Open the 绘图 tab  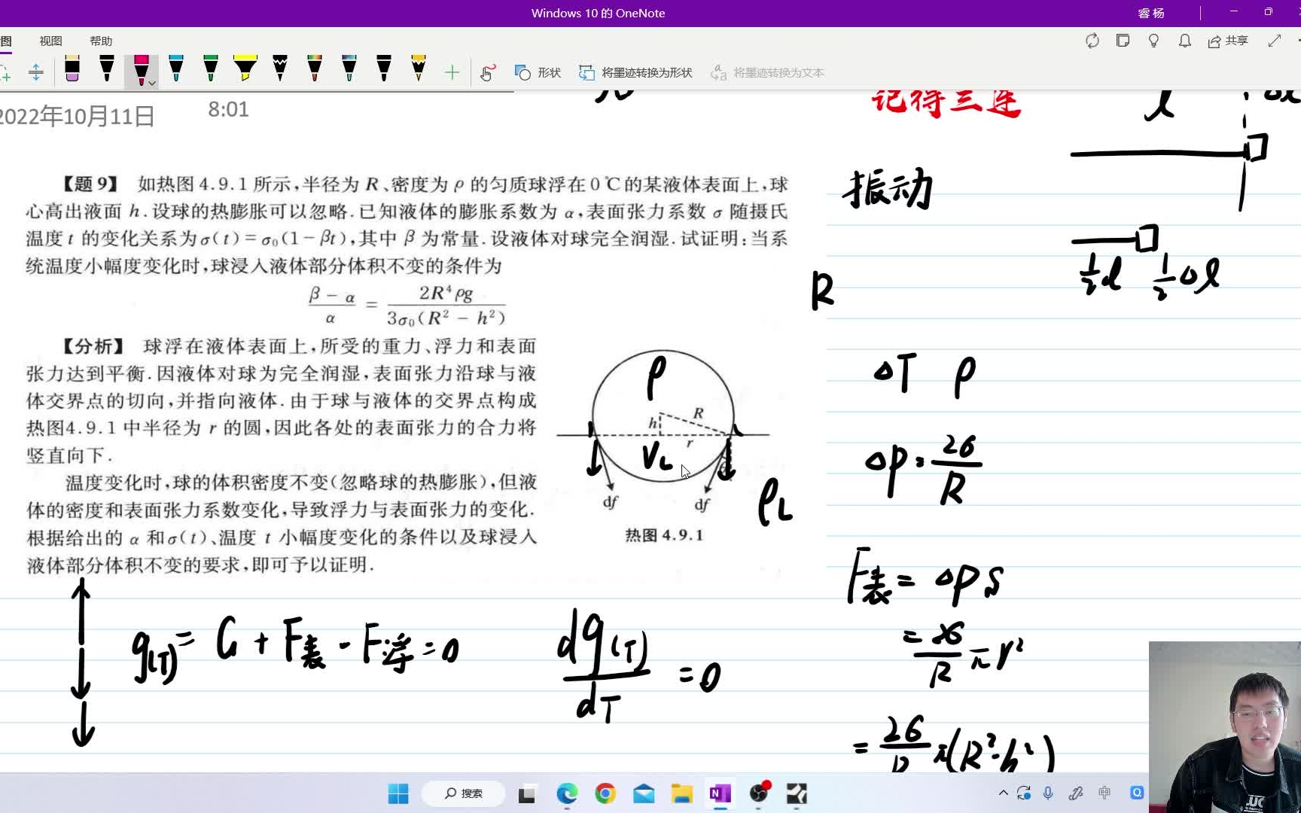coord(6,41)
